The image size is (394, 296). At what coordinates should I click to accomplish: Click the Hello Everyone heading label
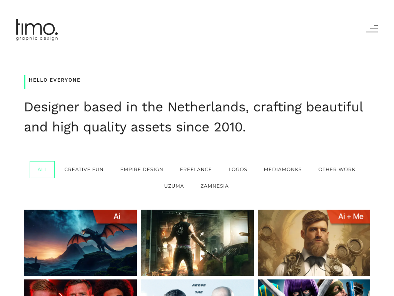pyautogui.click(x=55, y=80)
